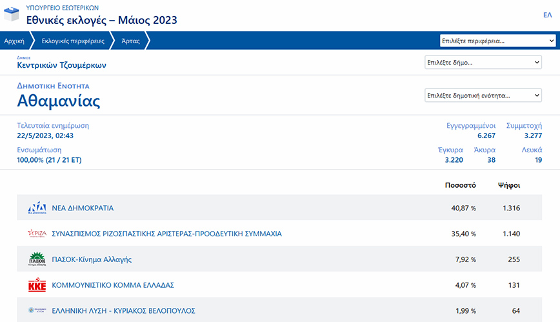Click the ΠΑΣΟΚ green sun logo
The height and width of the screenshot is (322, 560).
37,259
